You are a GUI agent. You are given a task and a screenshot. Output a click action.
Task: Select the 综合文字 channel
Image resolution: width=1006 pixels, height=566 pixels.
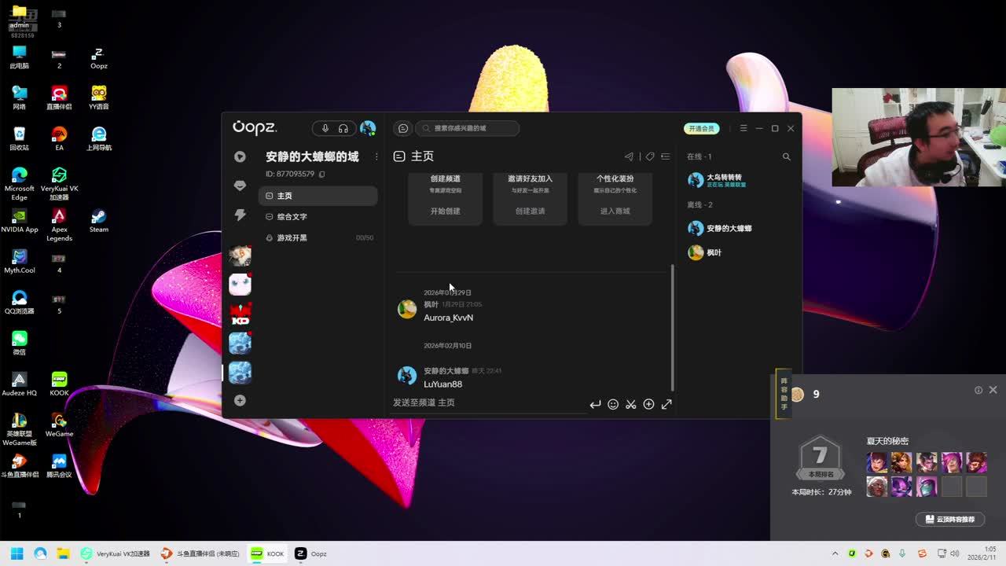pyautogui.click(x=292, y=216)
